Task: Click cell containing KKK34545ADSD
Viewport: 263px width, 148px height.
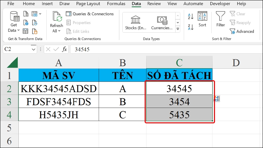Action: pyautogui.click(x=59, y=88)
